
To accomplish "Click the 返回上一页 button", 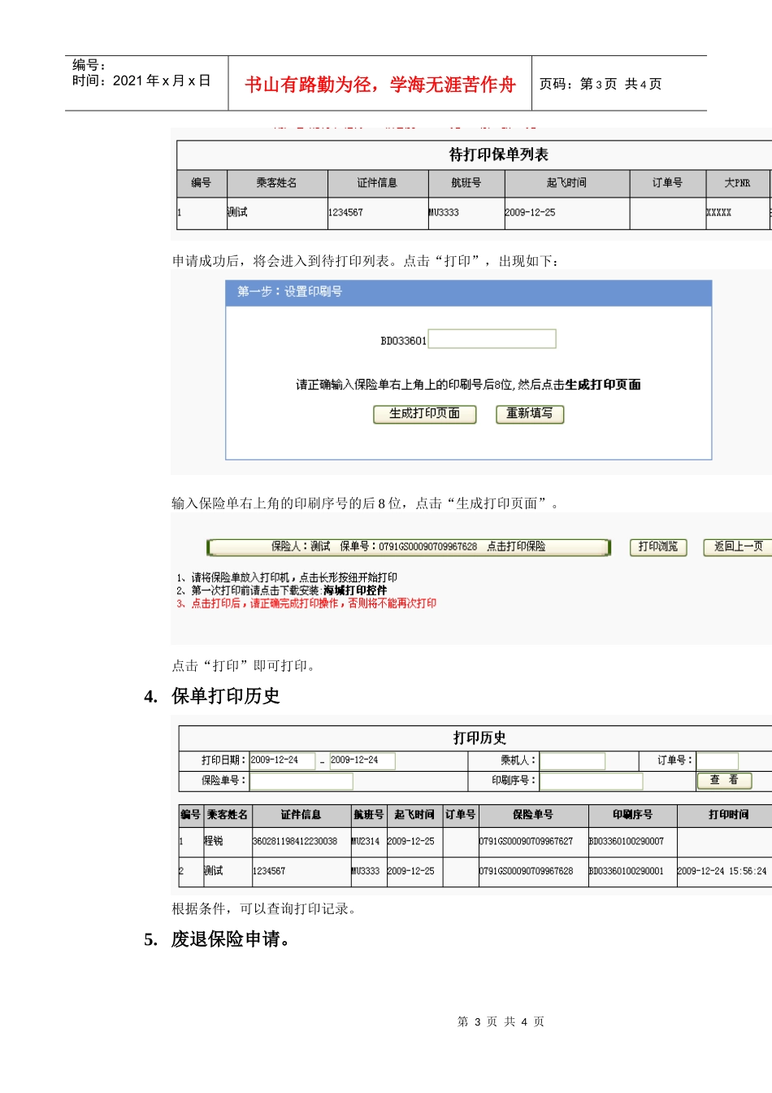I will 737,547.
